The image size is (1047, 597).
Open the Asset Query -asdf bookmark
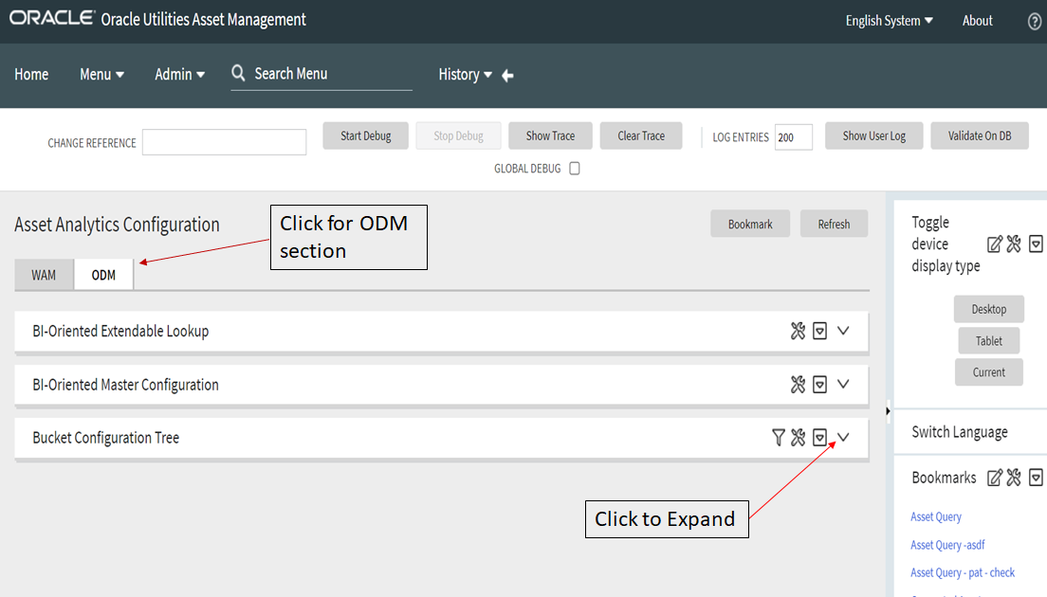[x=947, y=544]
